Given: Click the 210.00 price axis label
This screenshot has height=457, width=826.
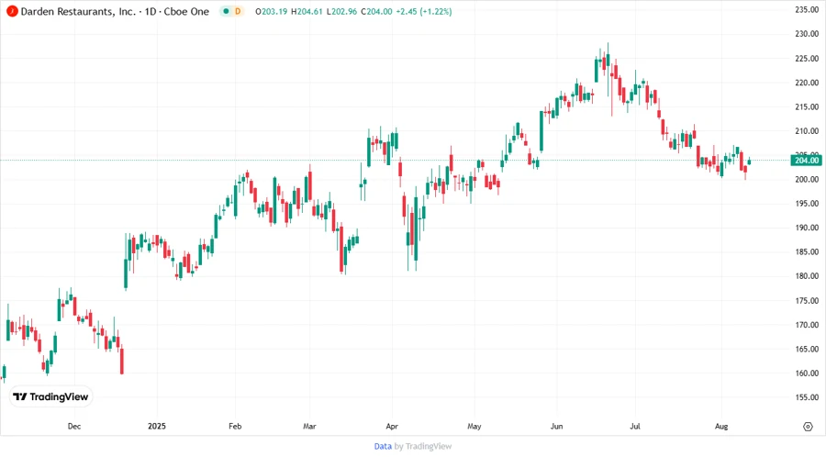Looking at the screenshot, I should 807,130.
